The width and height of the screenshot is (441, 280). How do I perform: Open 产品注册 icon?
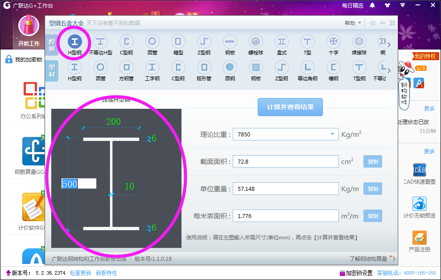click(419, 238)
